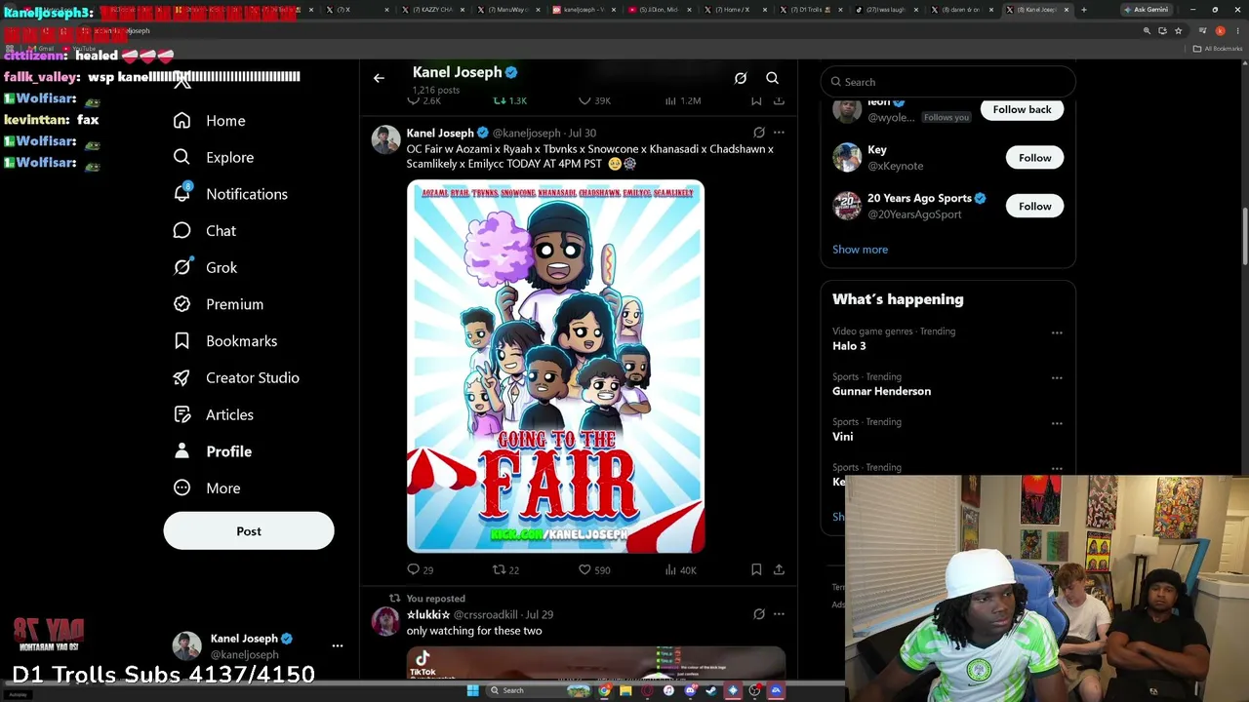Click Show more under who to follow

point(860,250)
